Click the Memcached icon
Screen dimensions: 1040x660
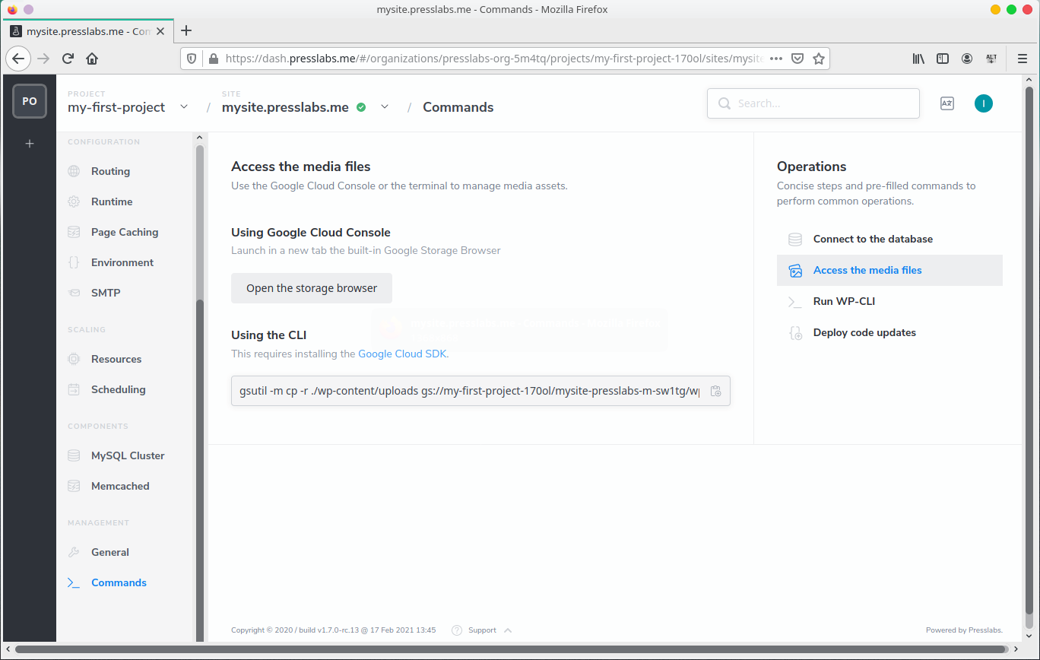coord(74,486)
